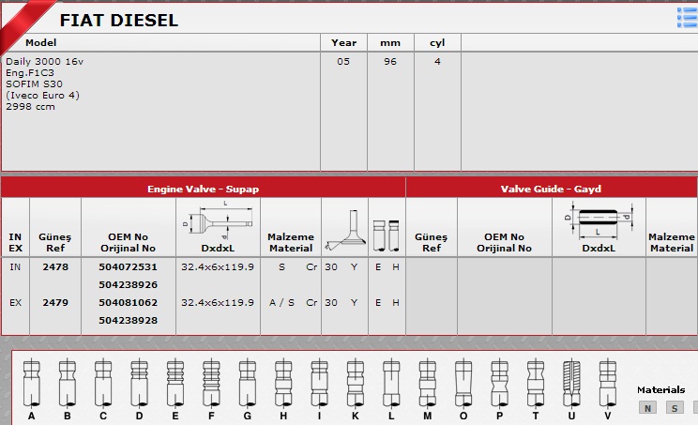
Task: Click OEM number 504072531
Action: coord(128,267)
